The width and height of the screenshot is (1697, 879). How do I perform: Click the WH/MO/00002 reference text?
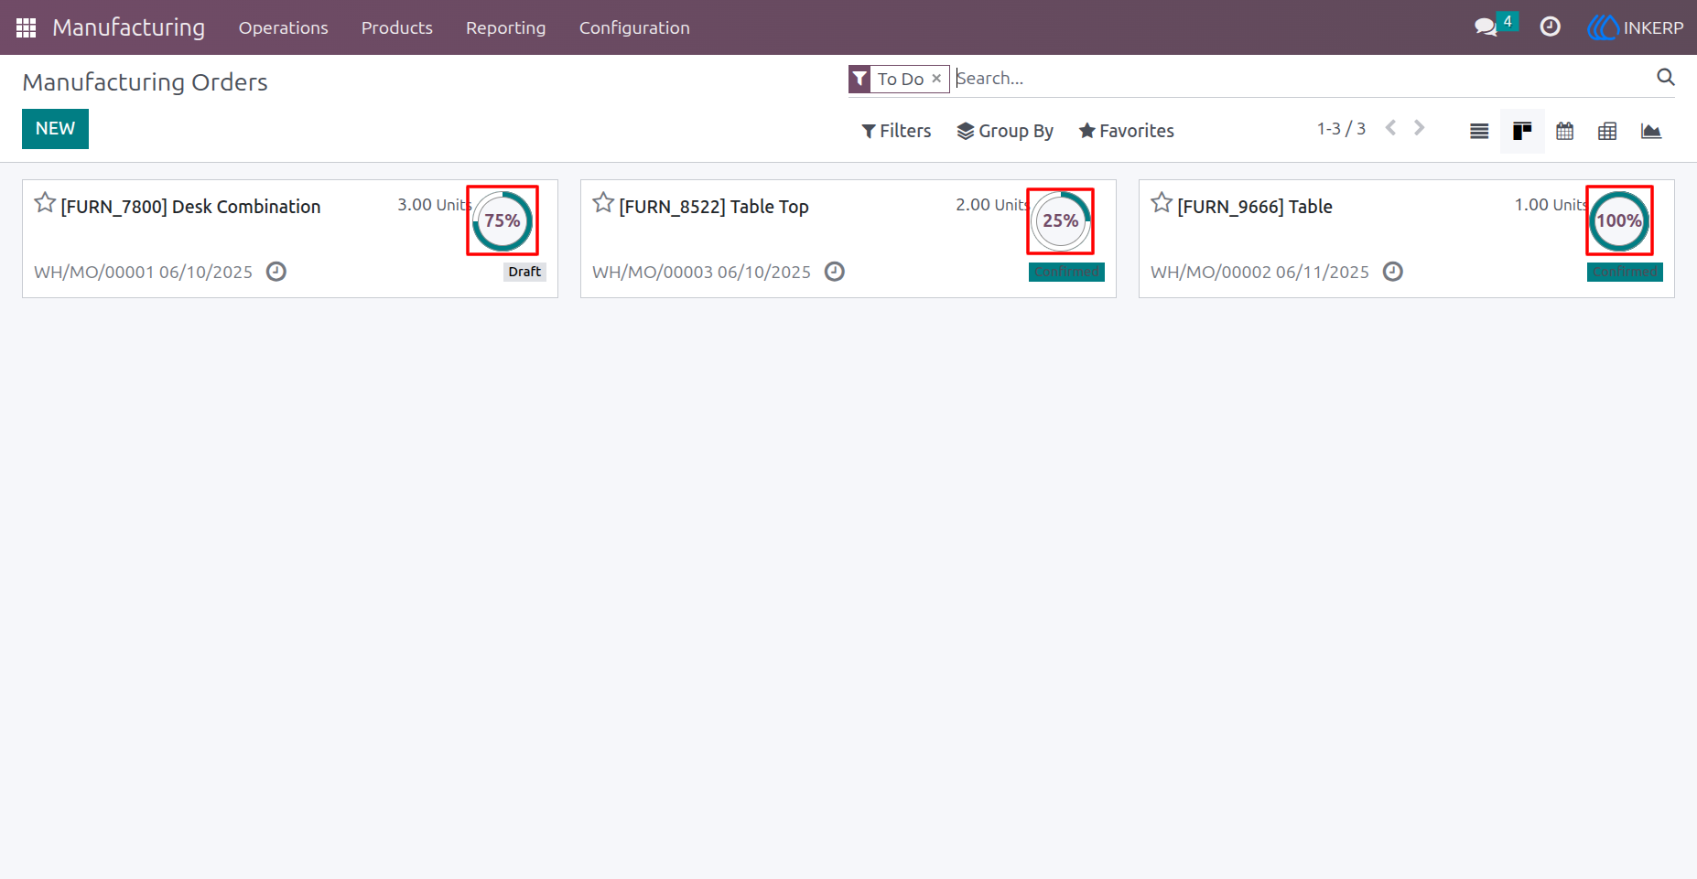point(1211,272)
